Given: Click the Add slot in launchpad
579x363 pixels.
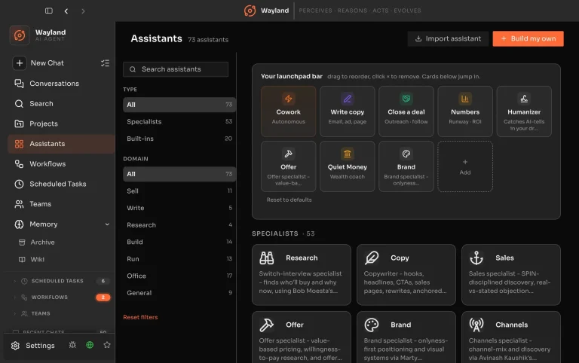Looking at the screenshot, I should click(465, 166).
